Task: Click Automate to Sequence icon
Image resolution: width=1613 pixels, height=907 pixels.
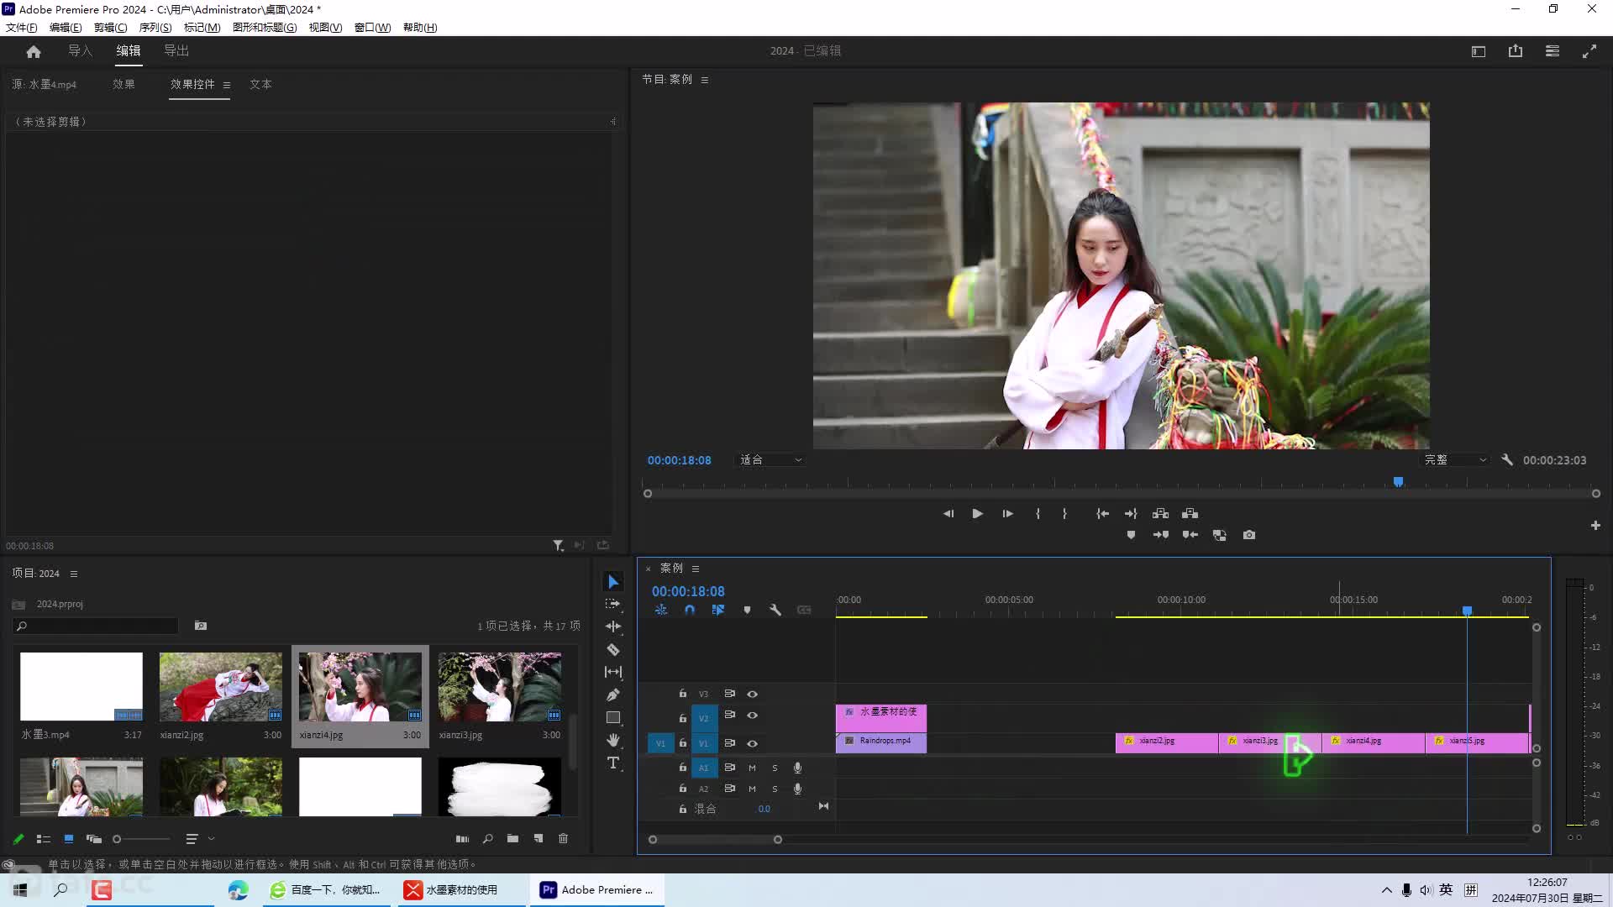Action: [x=462, y=838]
